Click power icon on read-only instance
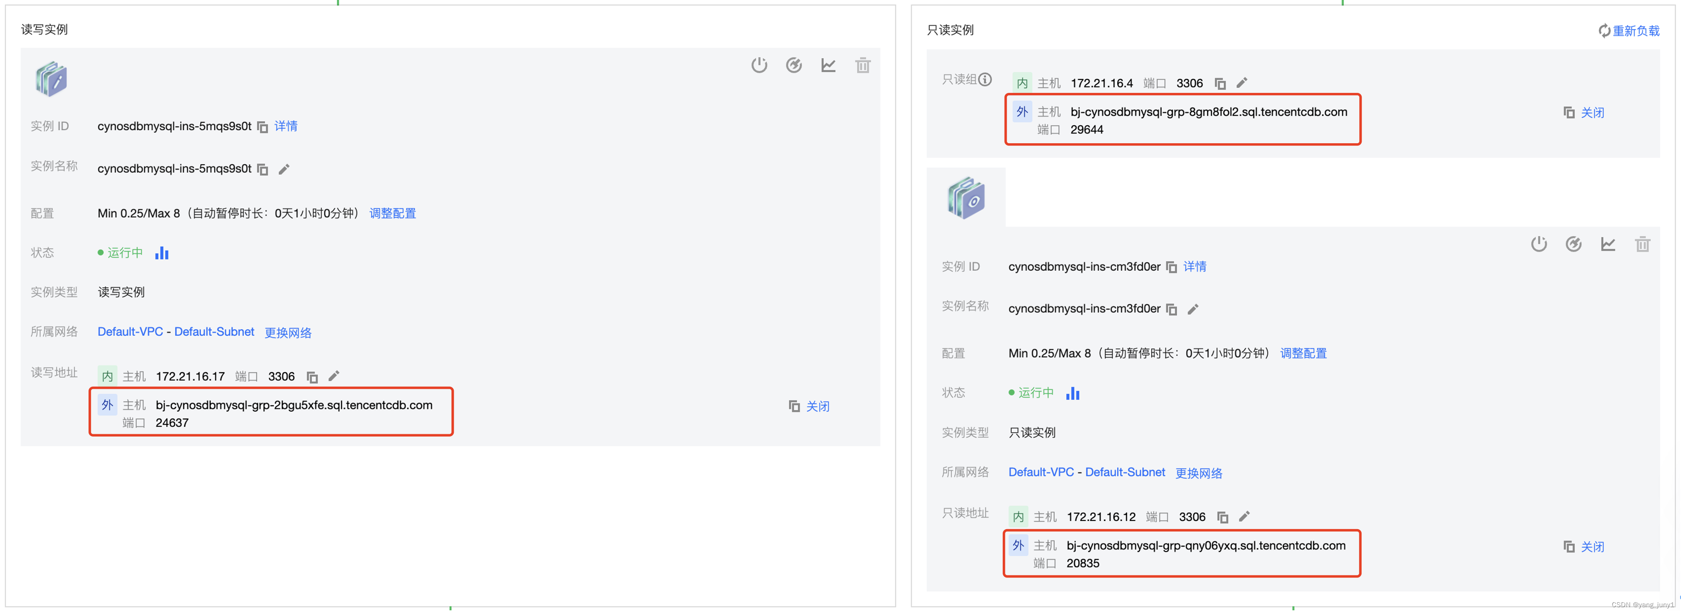 (x=1539, y=245)
